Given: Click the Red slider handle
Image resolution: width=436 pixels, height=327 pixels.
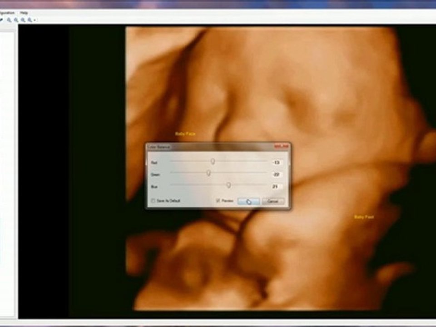Looking at the screenshot, I should pos(213,161).
